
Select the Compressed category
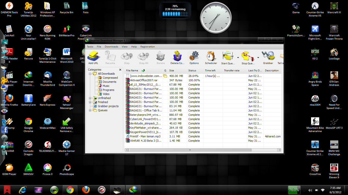click(110, 78)
